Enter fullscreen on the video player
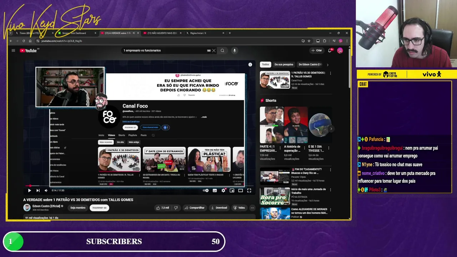The width and height of the screenshot is (457, 257). (x=249, y=191)
